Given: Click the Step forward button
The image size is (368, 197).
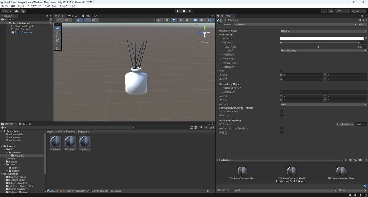Looking at the screenshot, I should (190, 11).
